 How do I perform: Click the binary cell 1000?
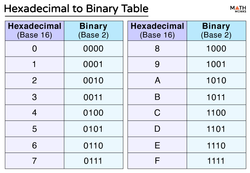click(x=216, y=48)
